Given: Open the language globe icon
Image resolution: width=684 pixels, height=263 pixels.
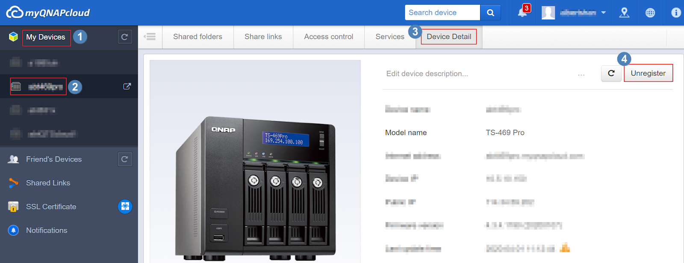Looking at the screenshot, I should pyautogui.click(x=650, y=13).
